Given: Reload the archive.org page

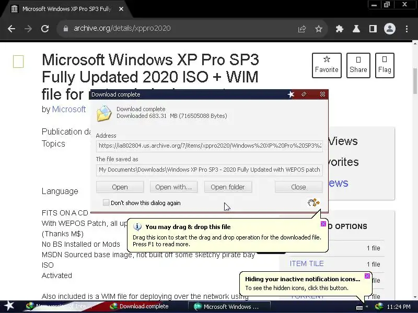Looking at the screenshot, I should 45,29.
